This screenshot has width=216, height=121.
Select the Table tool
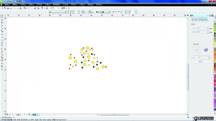click(x=2, y=48)
